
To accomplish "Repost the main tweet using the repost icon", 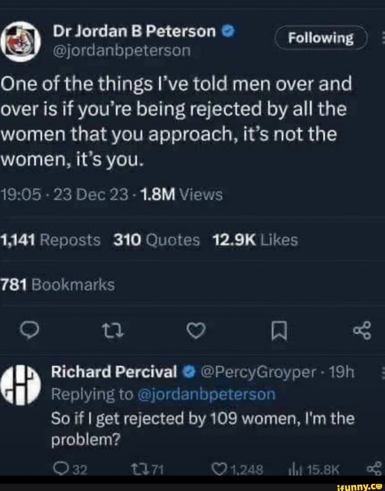I will coord(113,331).
